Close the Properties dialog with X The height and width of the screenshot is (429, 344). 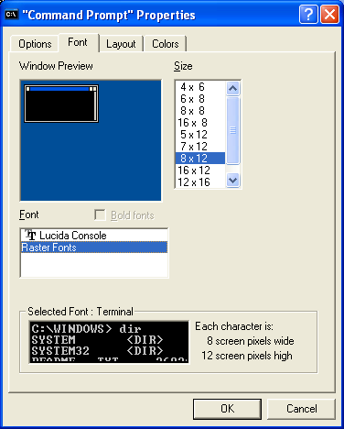click(329, 14)
